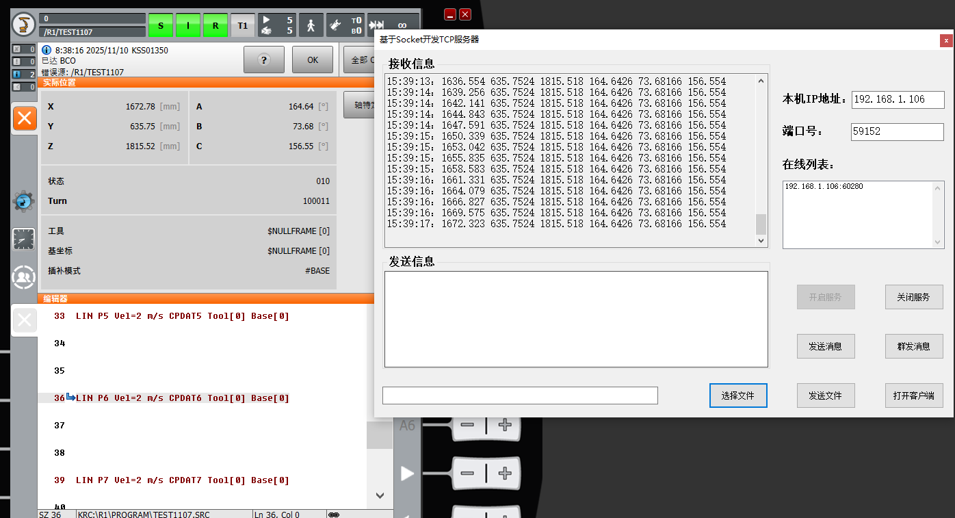Click the green S submit interpreter indicator

(x=161, y=26)
